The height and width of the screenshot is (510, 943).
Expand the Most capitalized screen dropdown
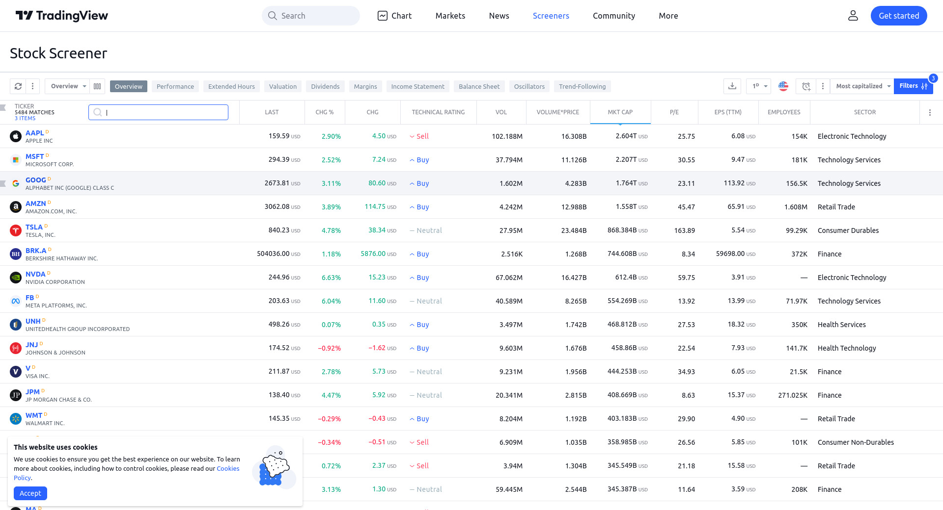coord(862,86)
